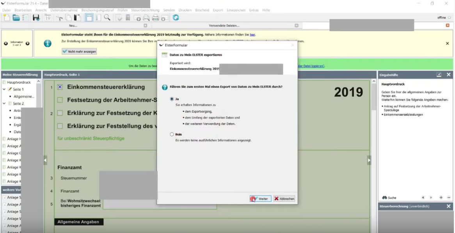The height and width of the screenshot is (233, 455).
Task: Select the Ja radio option
Action: coord(172,99)
